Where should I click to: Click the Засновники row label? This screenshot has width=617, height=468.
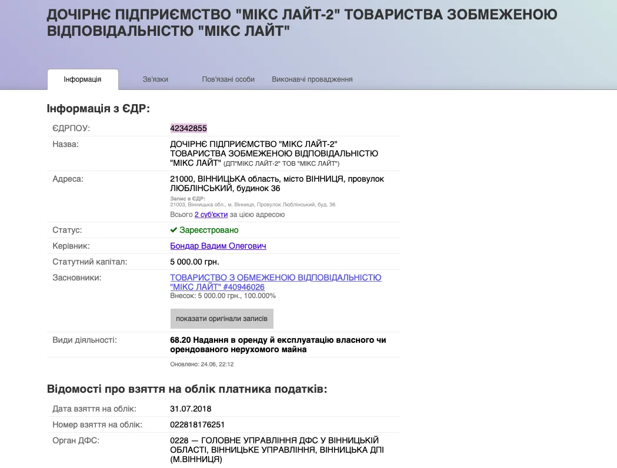pyautogui.click(x=76, y=278)
